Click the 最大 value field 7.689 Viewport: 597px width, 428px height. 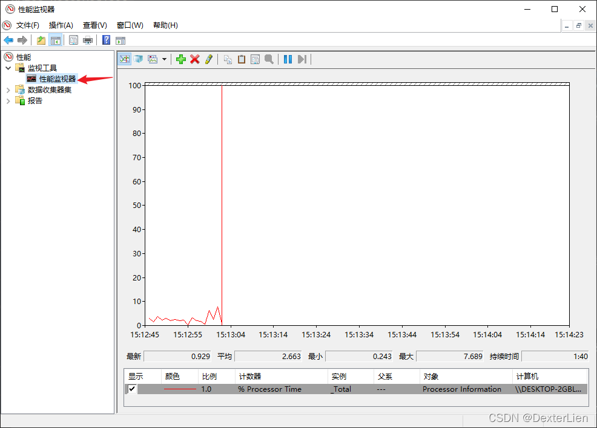[x=450, y=356]
